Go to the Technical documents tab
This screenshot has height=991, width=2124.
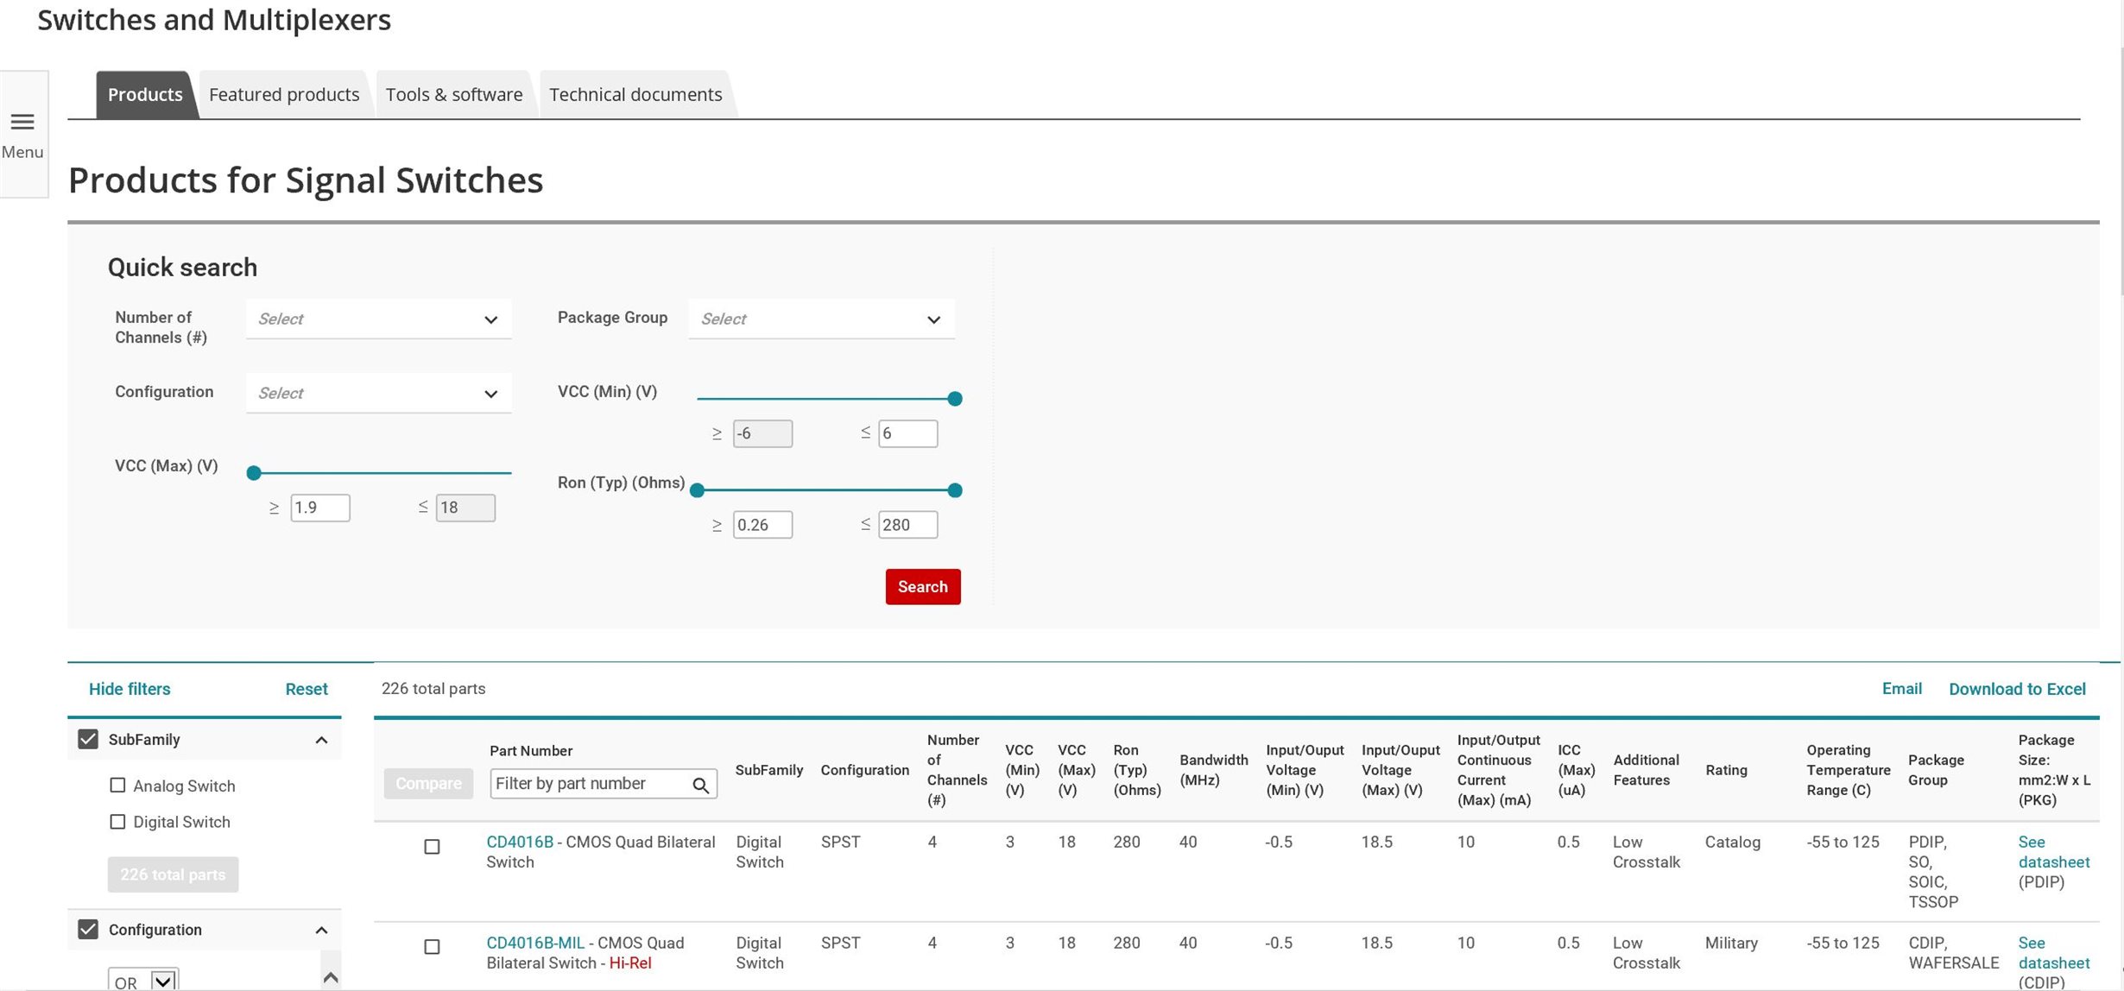click(x=635, y=94)
